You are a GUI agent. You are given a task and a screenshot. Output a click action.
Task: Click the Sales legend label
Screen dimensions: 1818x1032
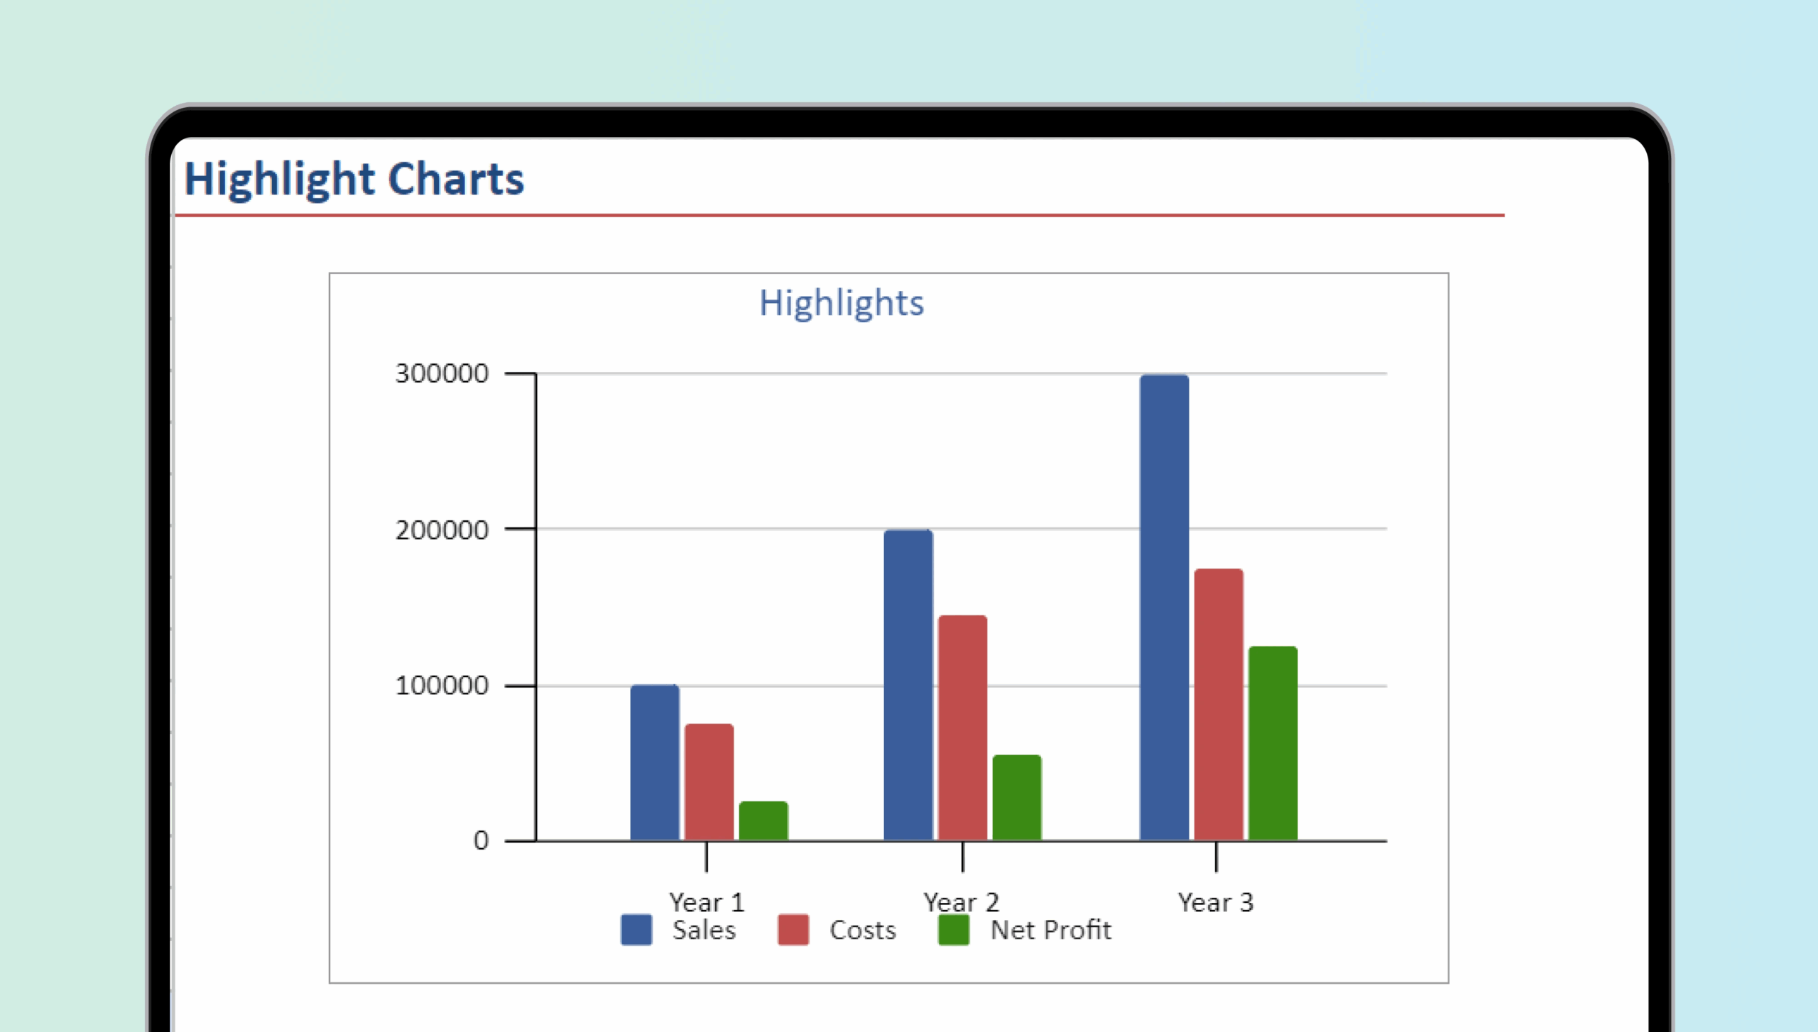click(x=704, y=930)
